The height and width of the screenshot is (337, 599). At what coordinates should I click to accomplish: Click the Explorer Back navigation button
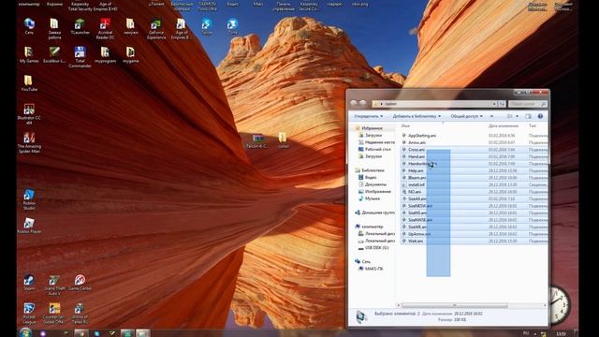[354, 103]
